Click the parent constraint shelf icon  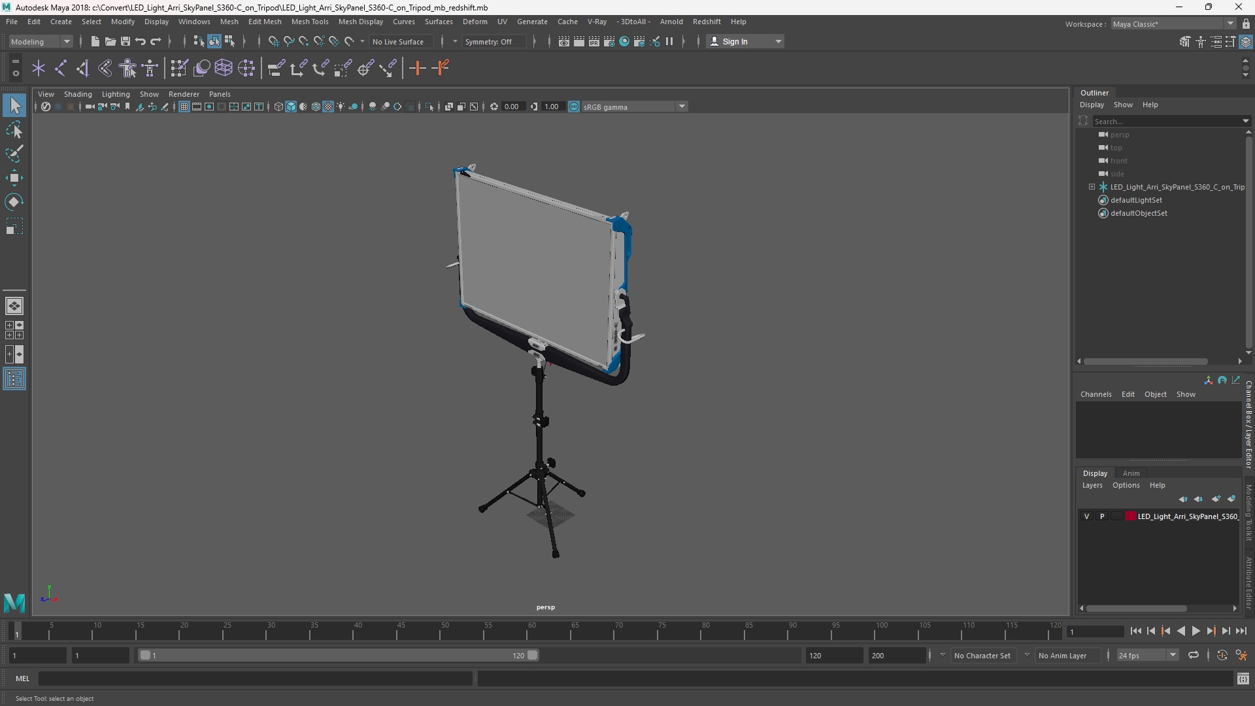pos(276,68)
